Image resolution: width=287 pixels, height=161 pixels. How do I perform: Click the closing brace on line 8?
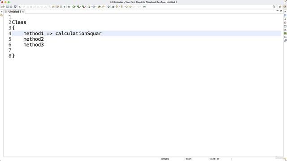click(x=13, y=56)
